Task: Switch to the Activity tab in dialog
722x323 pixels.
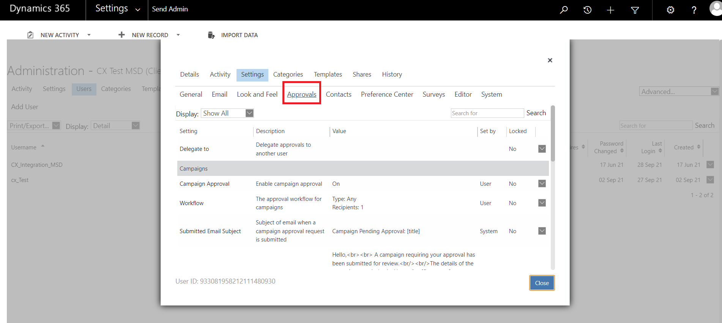Action: (220, 74)
